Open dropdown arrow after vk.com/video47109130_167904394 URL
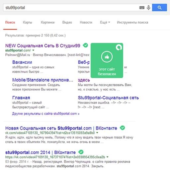Image resolution: width=170 pixels, height=170 pixels. pos(97,133)
